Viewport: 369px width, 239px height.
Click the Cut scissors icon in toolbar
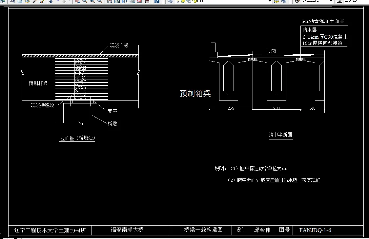pyautogui.click(x=12, y=1)
